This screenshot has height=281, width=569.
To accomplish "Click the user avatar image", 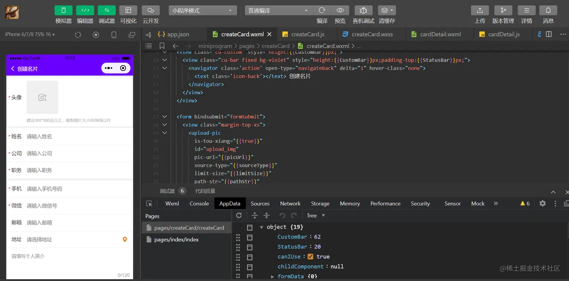I will 12,12.
